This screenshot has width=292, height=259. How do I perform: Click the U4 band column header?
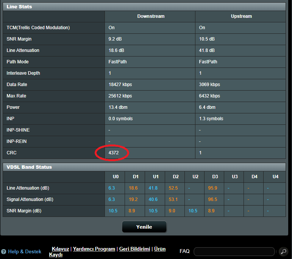[275, 177]
